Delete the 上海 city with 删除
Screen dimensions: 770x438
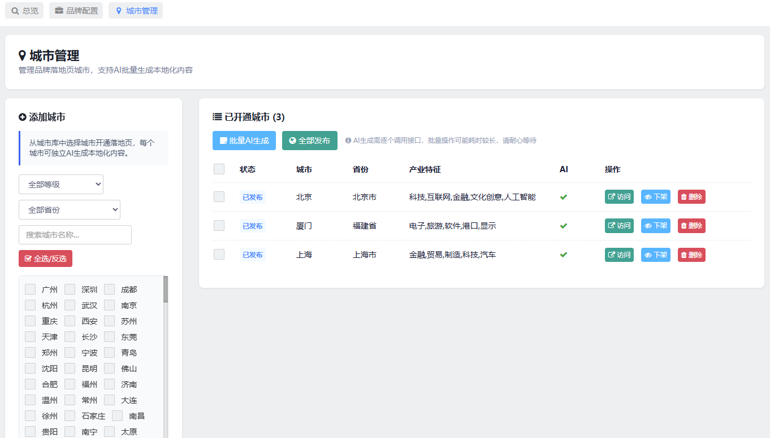point(691,255)
